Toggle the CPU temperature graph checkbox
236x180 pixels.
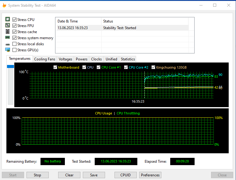(84, 67)
